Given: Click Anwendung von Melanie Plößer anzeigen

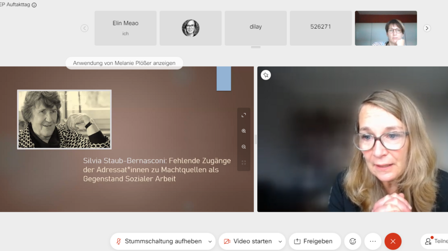Looking at the screenshot, I should coord(124,63).
